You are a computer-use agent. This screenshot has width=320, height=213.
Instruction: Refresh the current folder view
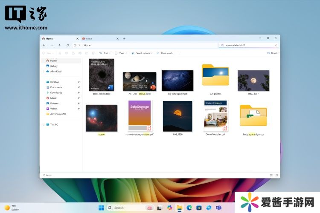click(67, 45)
